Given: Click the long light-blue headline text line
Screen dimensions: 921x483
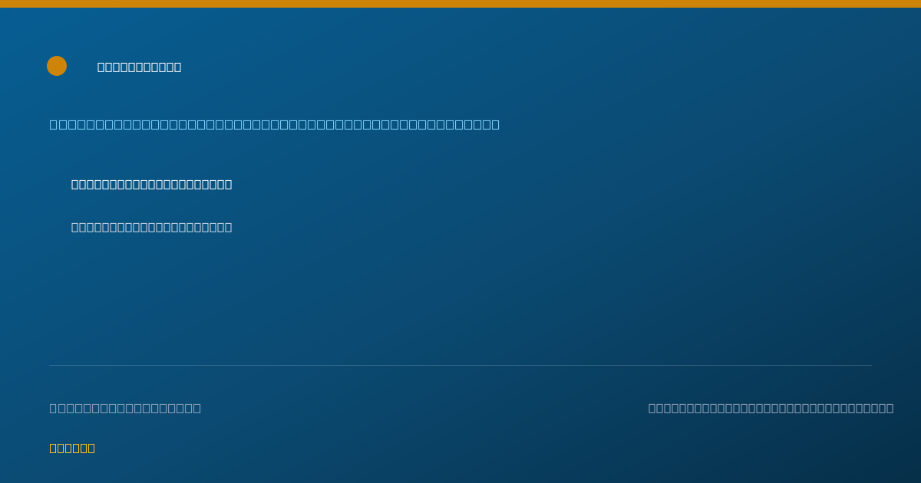Looking at the screenshot, I should (275, 124).
